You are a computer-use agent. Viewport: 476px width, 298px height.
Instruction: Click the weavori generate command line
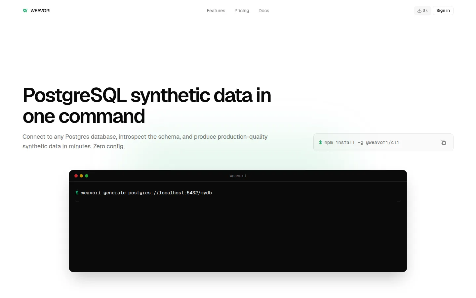coord(146,193)
